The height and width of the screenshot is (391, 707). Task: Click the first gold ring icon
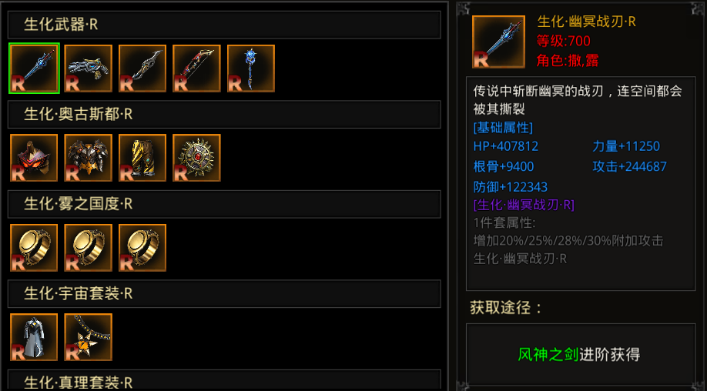point(34,248)
